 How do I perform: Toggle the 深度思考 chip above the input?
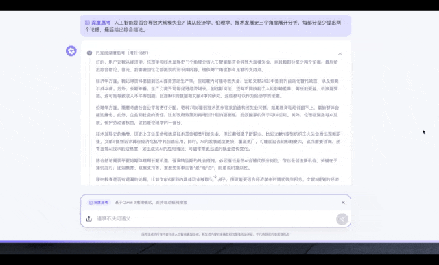pyautogui.click(x=99, y=203)
